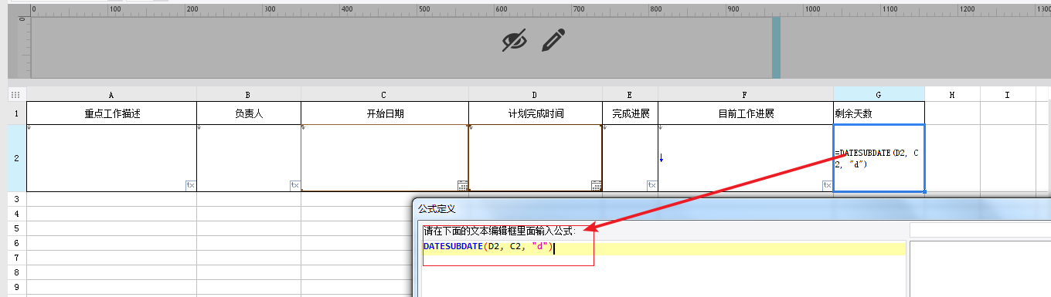Viewport: 1051px width, 297px height.
Task: Click the cell labeled 重点工作描述
Action: coord(111,113)
